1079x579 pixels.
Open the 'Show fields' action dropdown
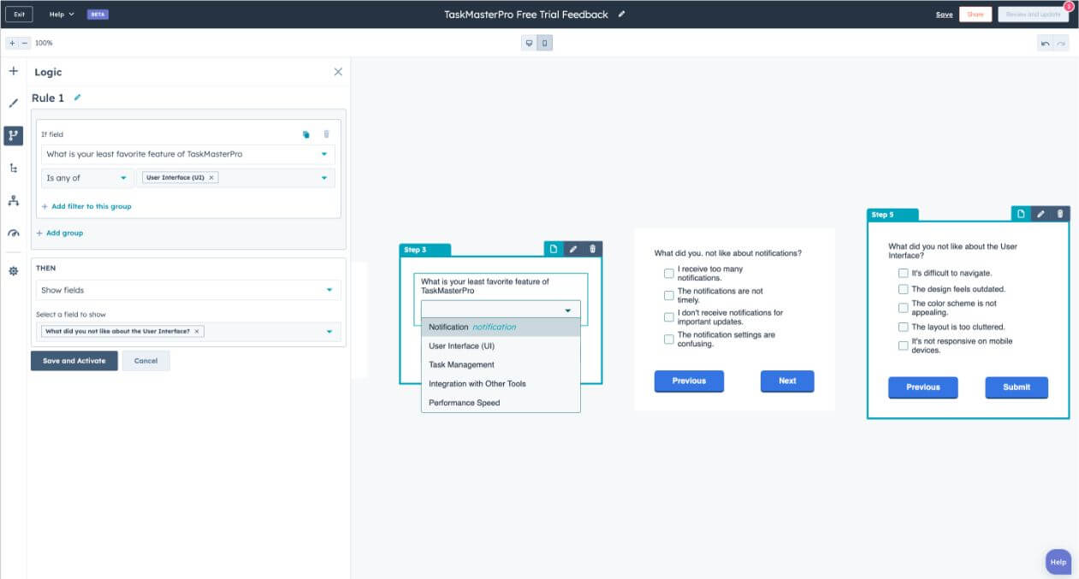pos(188,289)
